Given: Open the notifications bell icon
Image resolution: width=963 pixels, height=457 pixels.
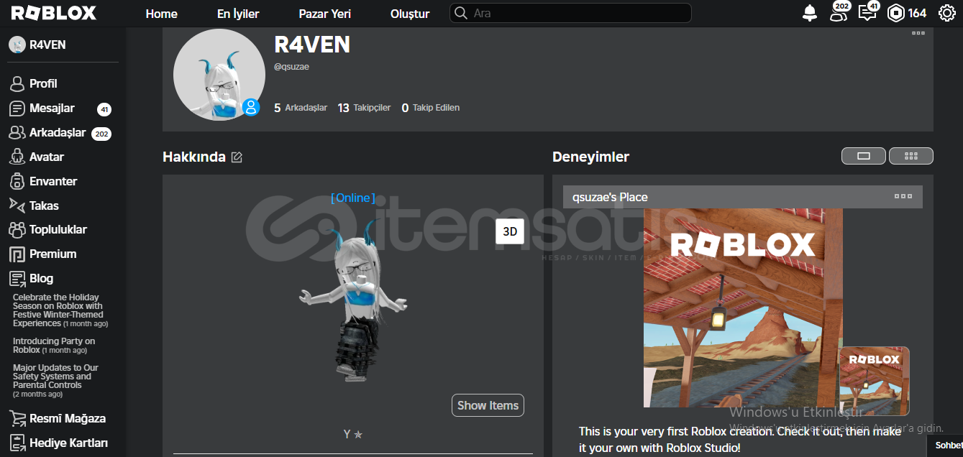Looking at the screenshot, I should (810, 13).
